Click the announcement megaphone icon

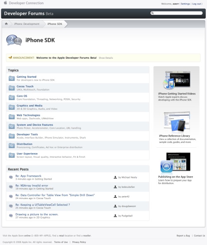tap(10, 58)
